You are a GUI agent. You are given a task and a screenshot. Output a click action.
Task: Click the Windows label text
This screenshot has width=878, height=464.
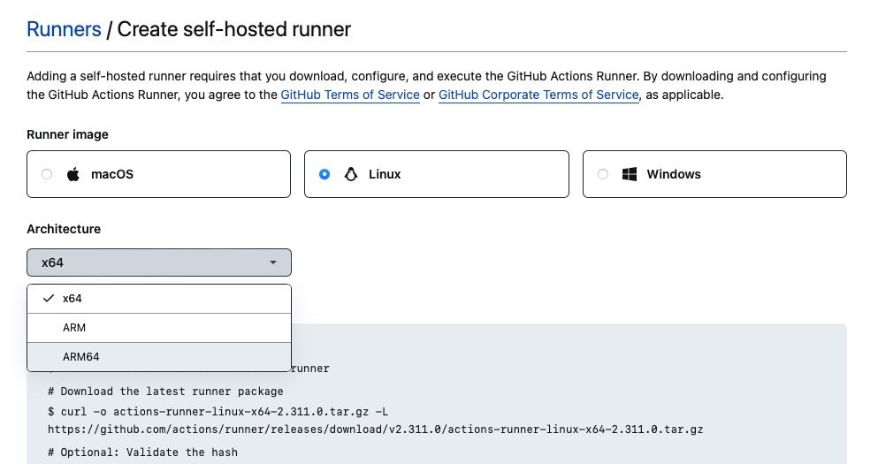674,174
